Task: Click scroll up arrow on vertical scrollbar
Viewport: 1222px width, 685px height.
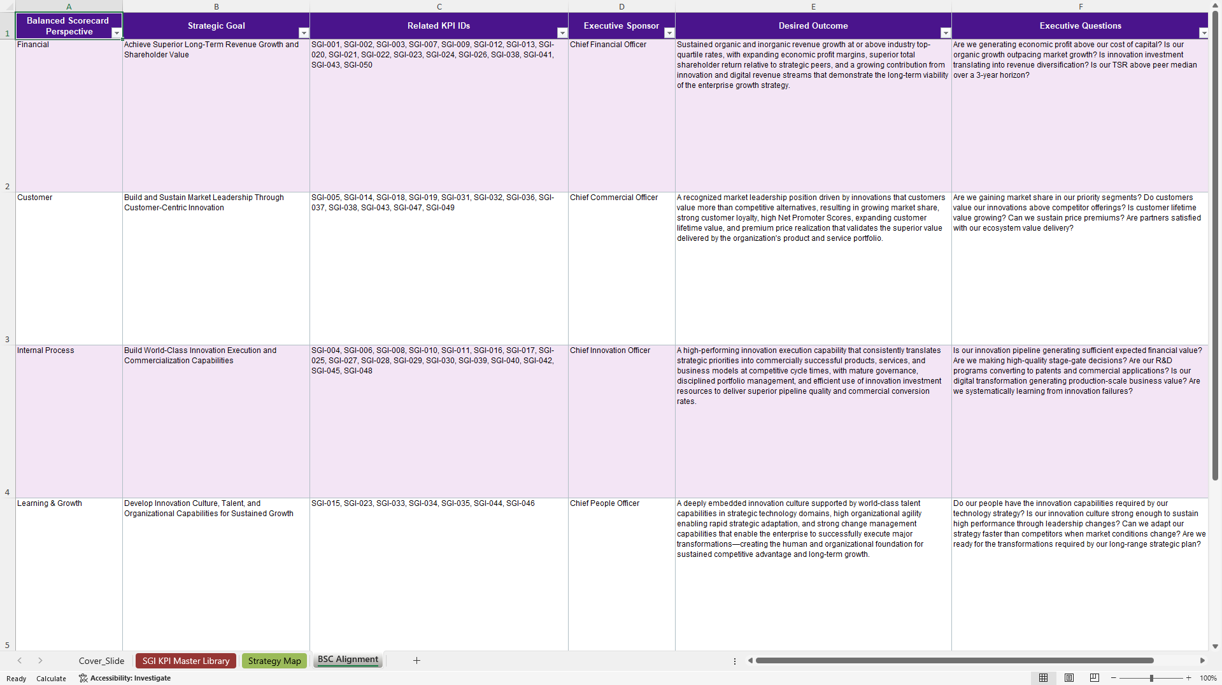Action: tap(1215, 5)
